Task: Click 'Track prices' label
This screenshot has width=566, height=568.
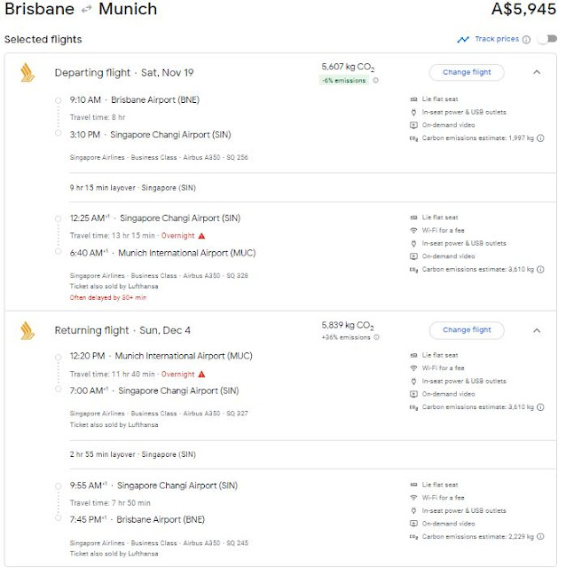Action: coord(497,39)
